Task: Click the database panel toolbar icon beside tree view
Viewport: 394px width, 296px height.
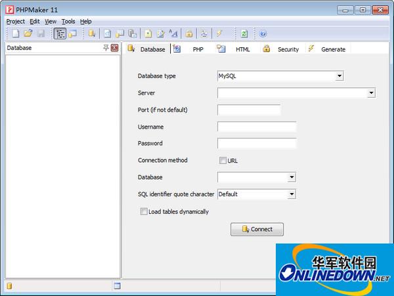Action: 73,33
